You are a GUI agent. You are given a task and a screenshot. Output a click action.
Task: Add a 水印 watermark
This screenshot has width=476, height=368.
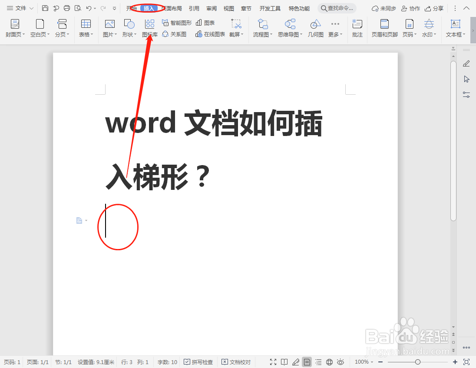(x=429, y=28)
